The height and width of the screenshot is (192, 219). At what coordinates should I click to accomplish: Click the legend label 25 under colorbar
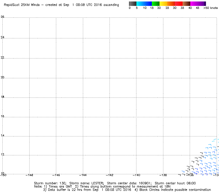click(167, 8)
